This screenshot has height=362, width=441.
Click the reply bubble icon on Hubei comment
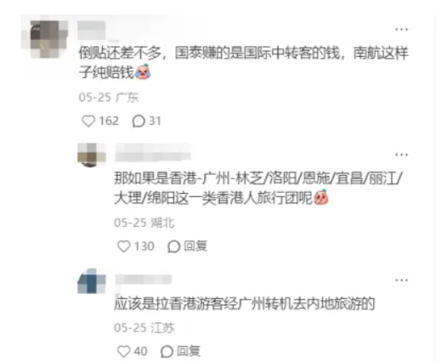(x=173, y=246)
